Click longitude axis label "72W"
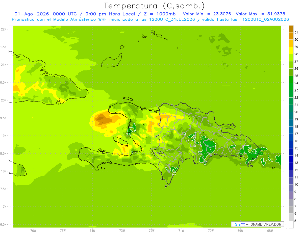This screenshot has width=303, height=234. point(151,231)
